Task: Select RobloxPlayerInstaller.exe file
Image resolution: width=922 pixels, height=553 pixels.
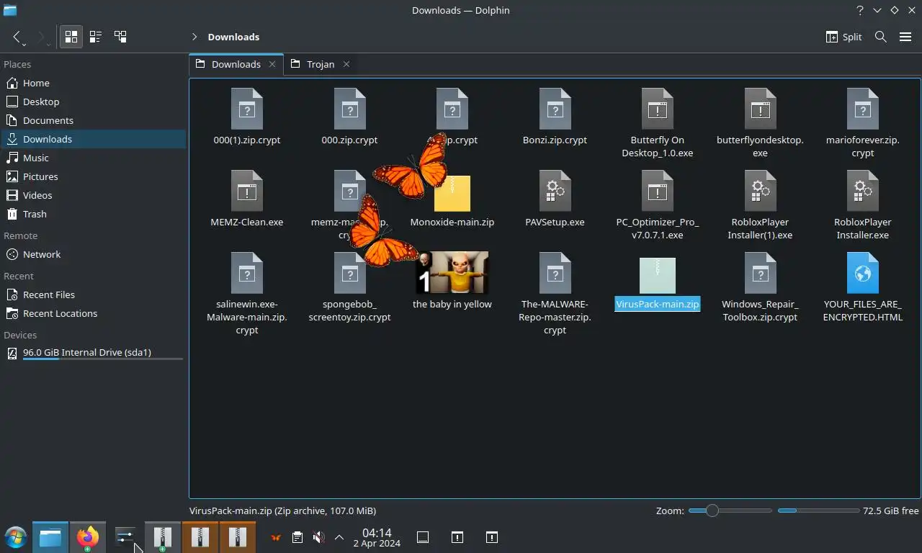Action: (x=862, y=204)
